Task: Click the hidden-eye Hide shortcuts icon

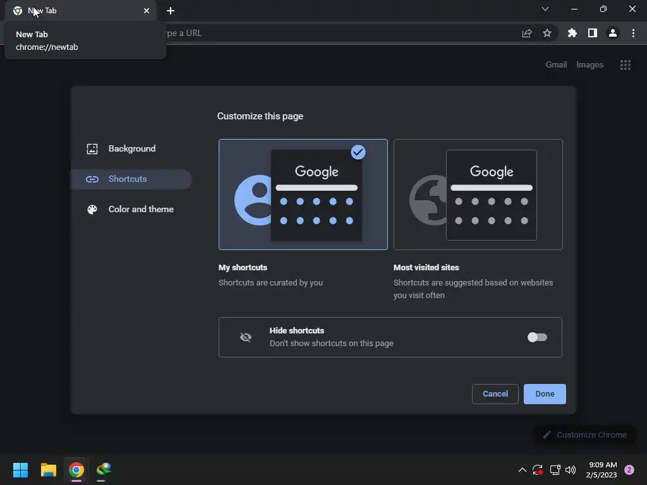Action: pos(246,337)
